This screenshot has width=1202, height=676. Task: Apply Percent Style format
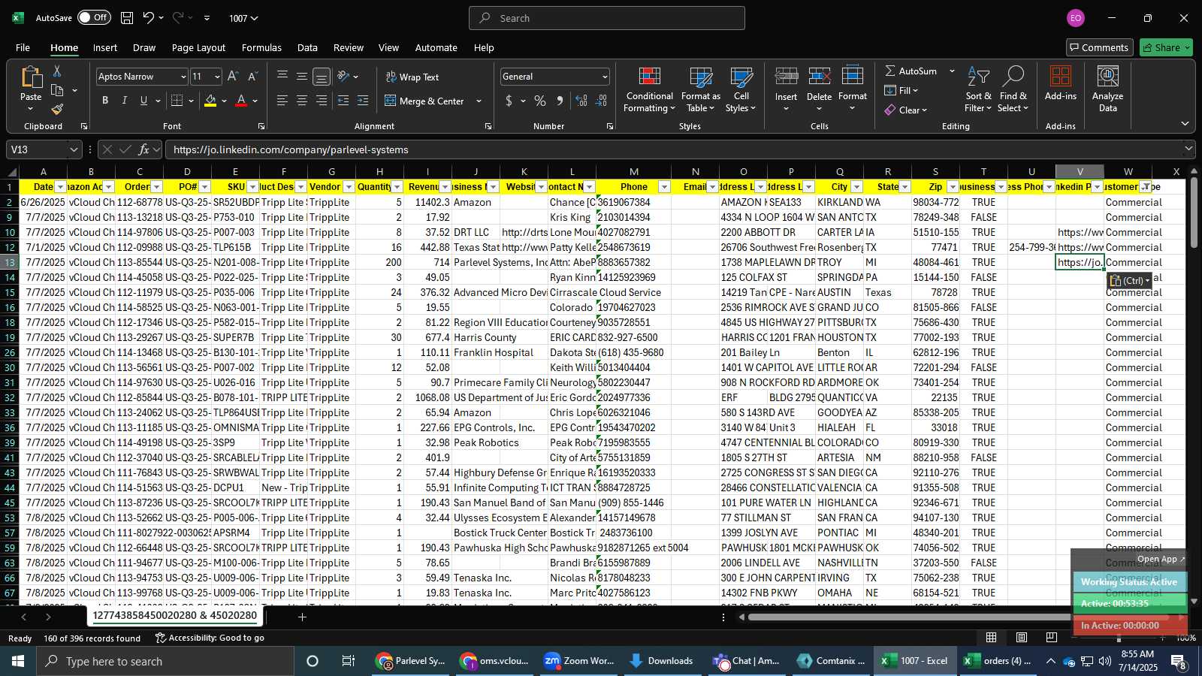[x=540, y=101]
